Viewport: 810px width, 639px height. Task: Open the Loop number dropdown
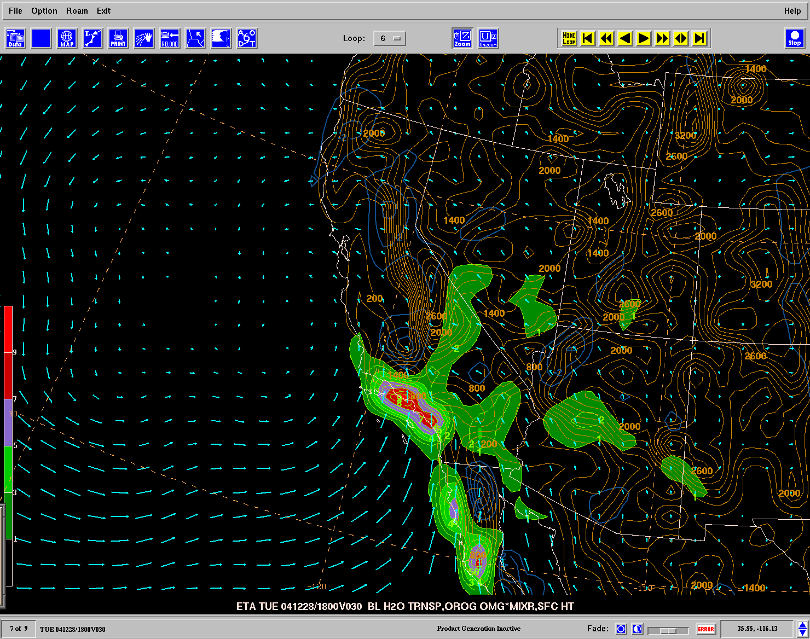coord(390,38)
